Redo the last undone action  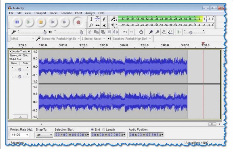131,32
